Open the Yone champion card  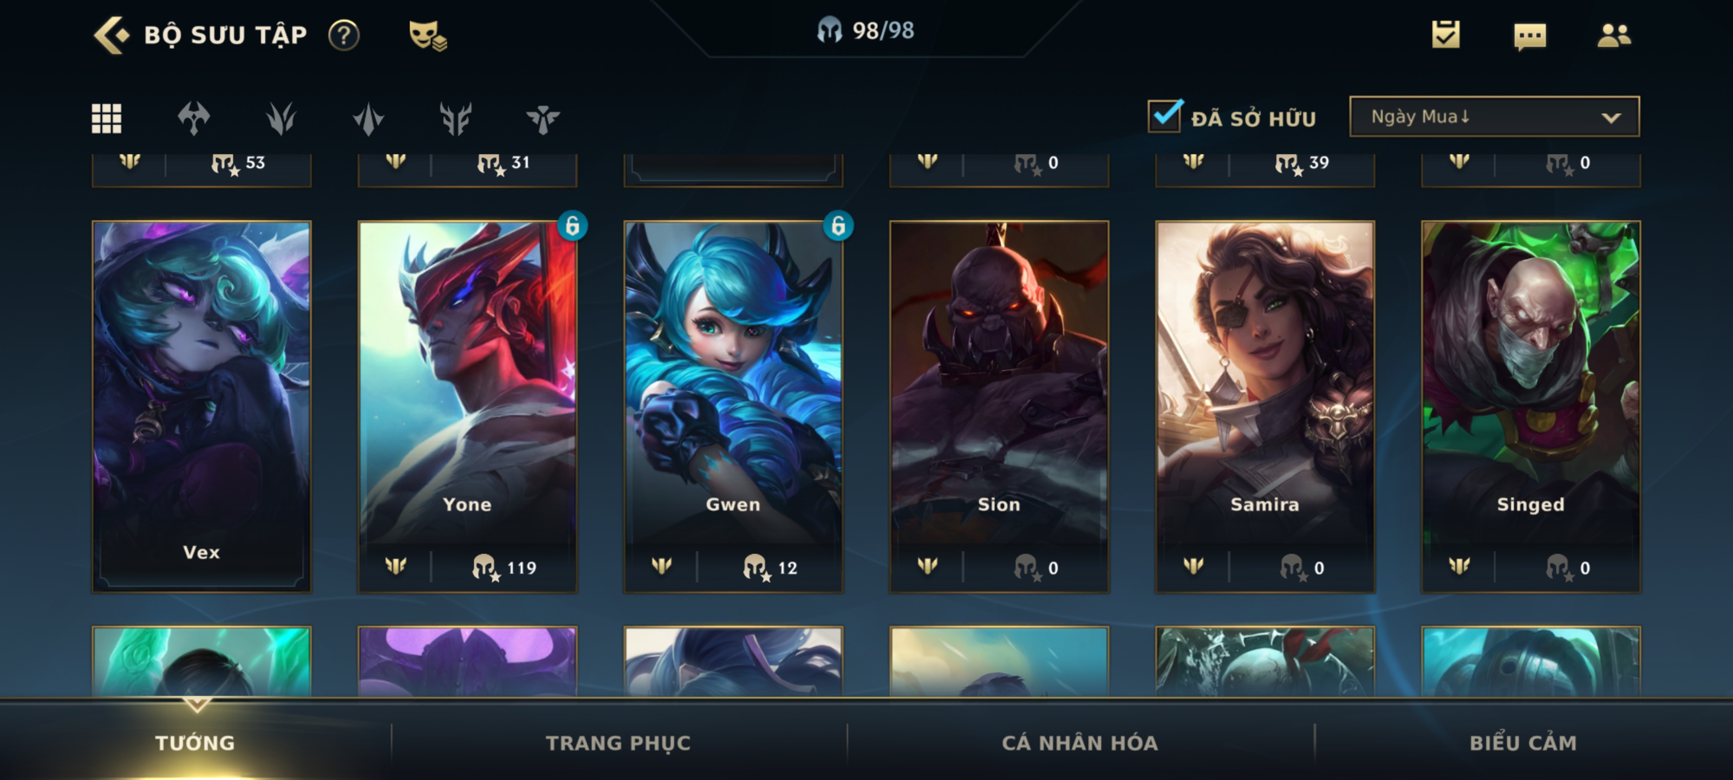pyautogui.click(x=467, y=406)
